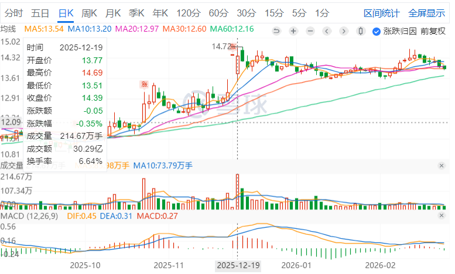Open the 五日 five-day chart tab
The height and width of the screenshot is (274, 455).
(40, 13)
